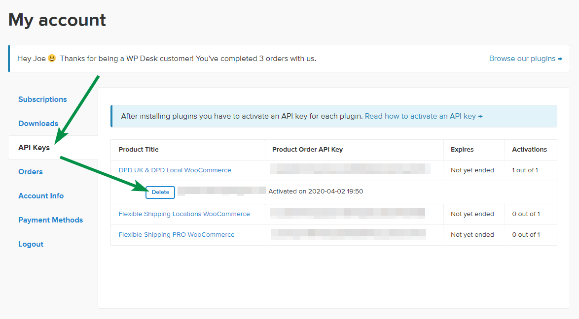Image resolution: width=579 pixels, height=319 pixels.
Task: Go to the Downloads section
Action: click(38, 124)
